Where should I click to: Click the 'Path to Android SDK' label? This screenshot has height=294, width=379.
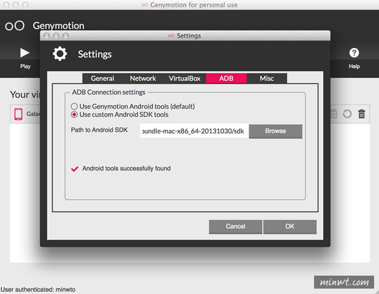pos(99,130)
